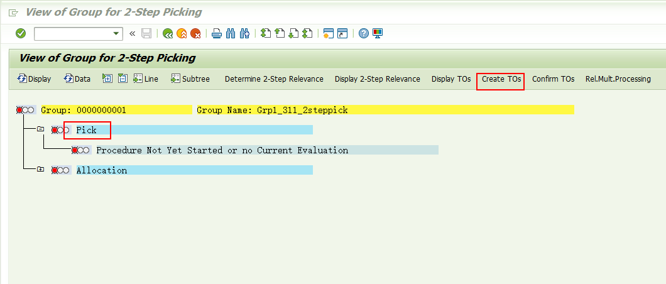Screen dimensions: 666x284
Task: Click the traffic light beside Pick
Action: 60,130
